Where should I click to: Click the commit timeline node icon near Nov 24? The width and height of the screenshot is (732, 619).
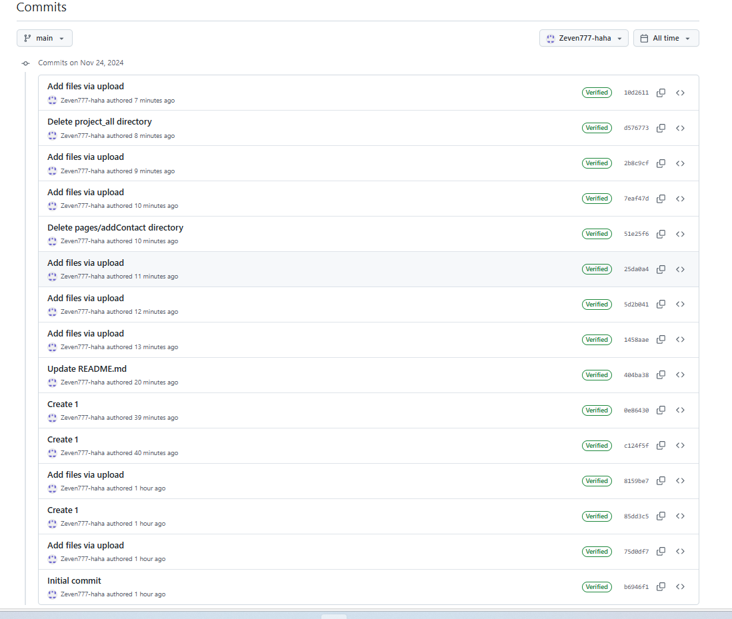[x=25, y=63]
